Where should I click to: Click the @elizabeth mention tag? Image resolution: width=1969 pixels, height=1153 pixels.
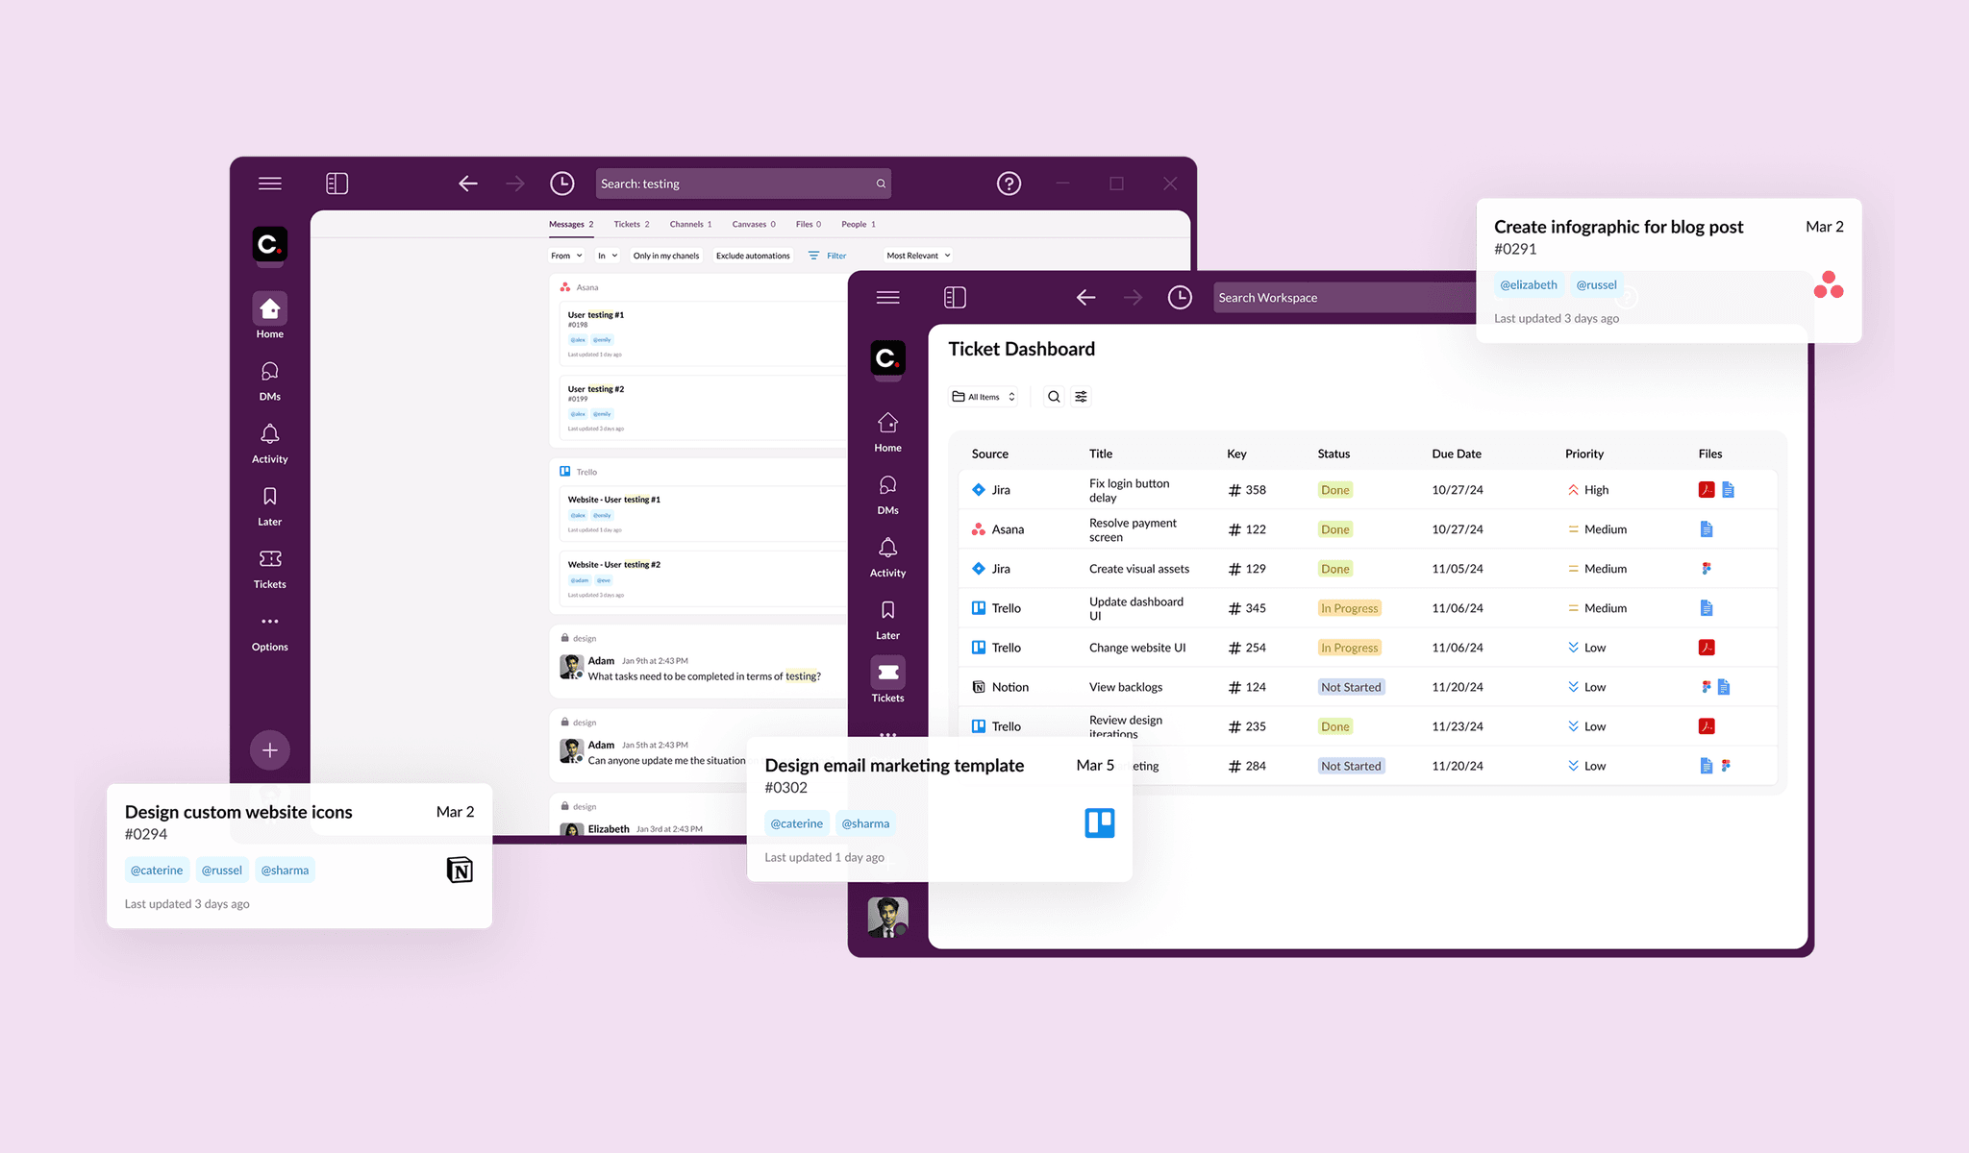1528,285
